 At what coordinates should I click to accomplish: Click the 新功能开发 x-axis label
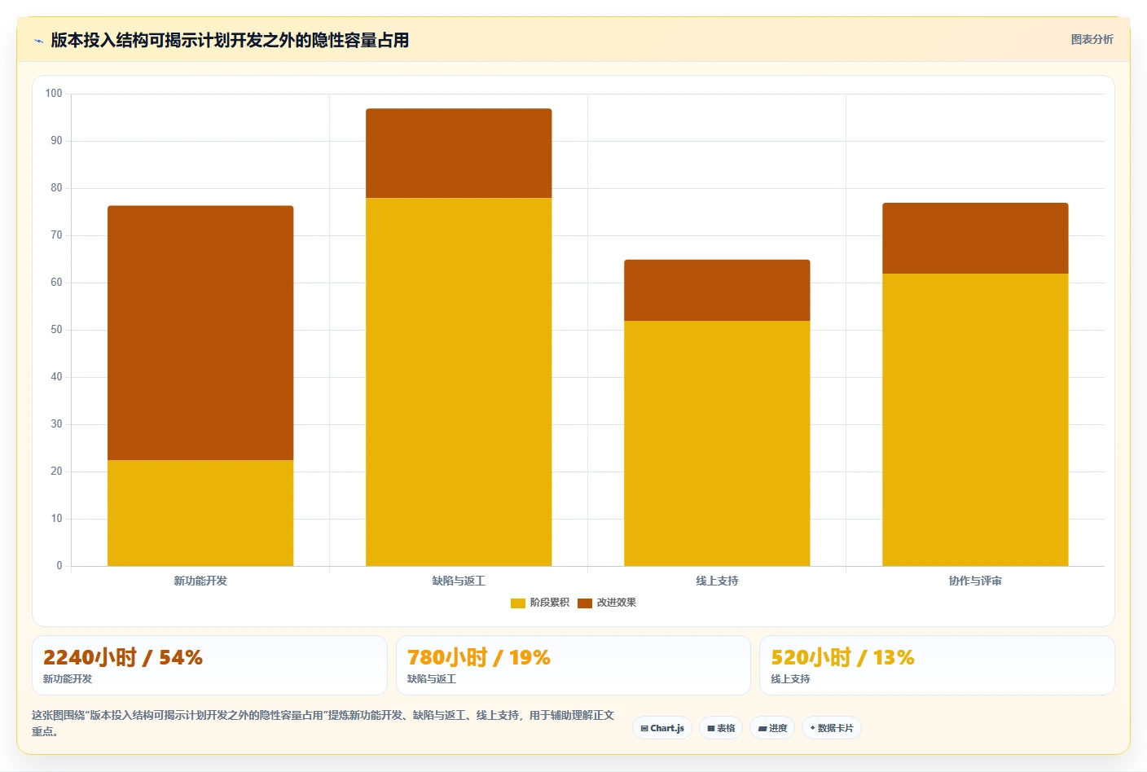tap(200, 581)
